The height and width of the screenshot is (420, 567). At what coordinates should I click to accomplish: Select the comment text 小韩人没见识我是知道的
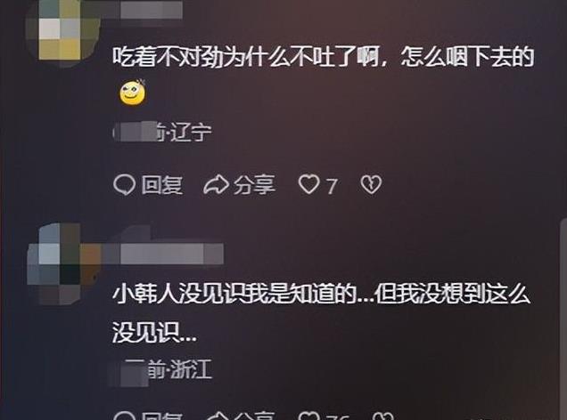click(x=234, y=294)
